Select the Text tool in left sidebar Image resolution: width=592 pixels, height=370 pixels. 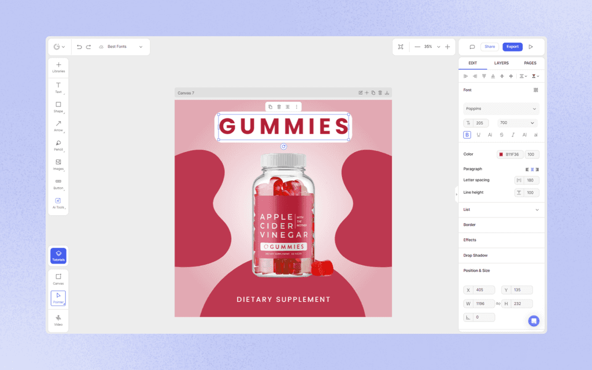coord(58,87)
